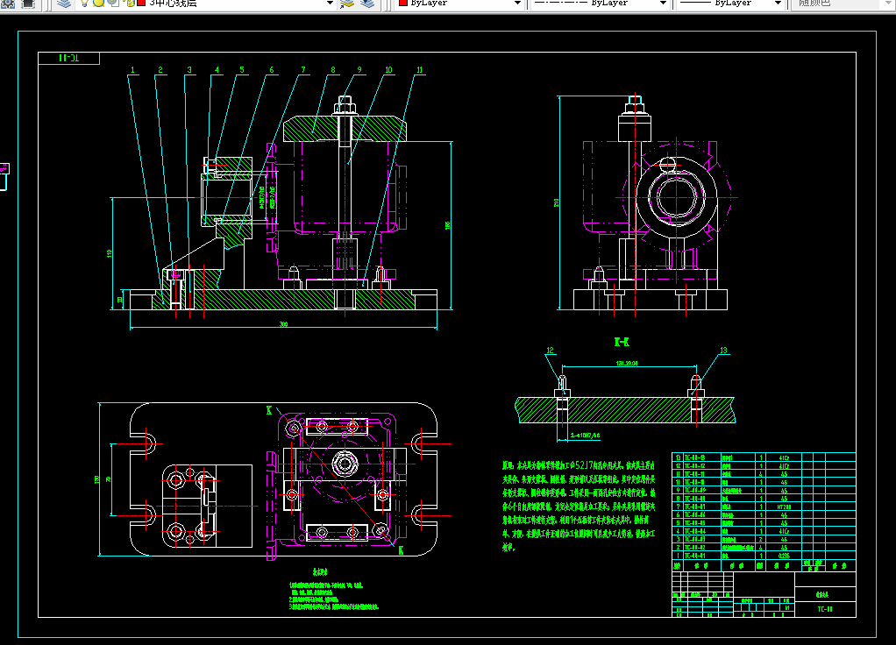
Task: Toggle the layer freeze sun icon
Action: point(98,3)
